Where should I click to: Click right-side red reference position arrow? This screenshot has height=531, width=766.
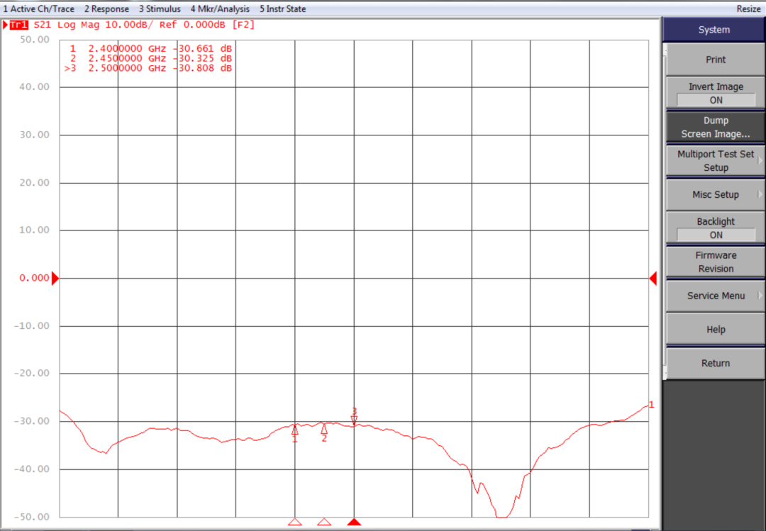point(653,279)
